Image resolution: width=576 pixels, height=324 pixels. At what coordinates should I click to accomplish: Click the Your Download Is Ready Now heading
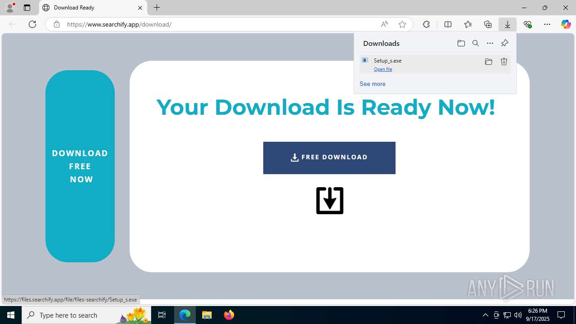326,108
